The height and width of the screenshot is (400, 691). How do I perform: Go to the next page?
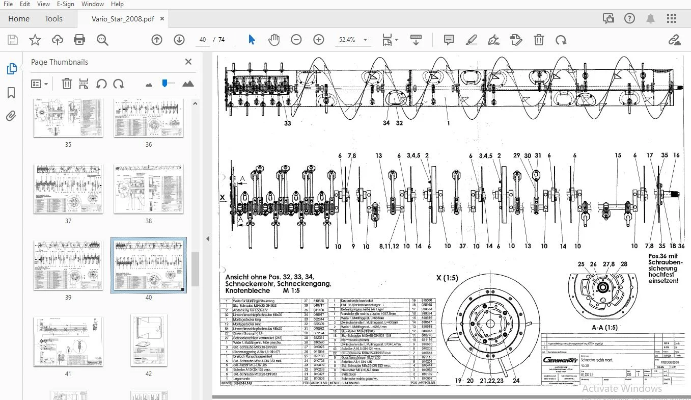[179, 40]
